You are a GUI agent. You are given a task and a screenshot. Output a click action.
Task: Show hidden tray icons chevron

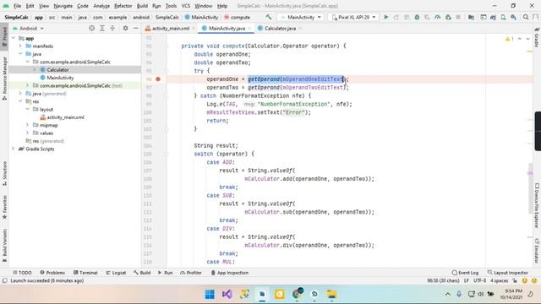pos(447,294)
